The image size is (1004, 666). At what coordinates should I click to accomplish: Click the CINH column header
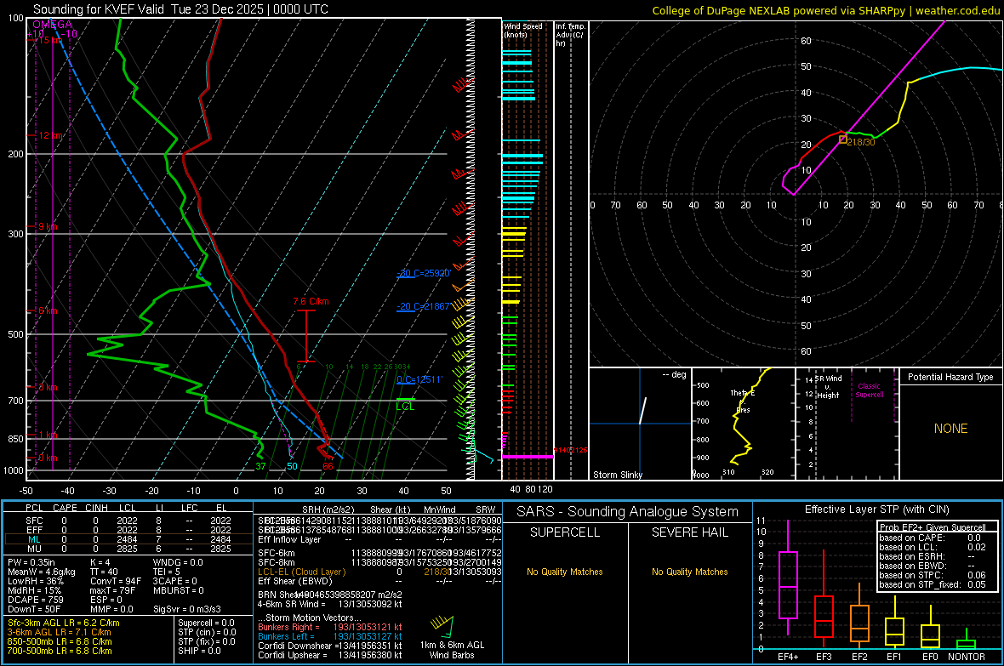(x=97, y=508)
